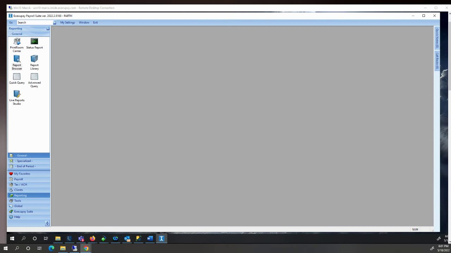Go to the Payroll module
Screen dimensions: 451x253
29,179
